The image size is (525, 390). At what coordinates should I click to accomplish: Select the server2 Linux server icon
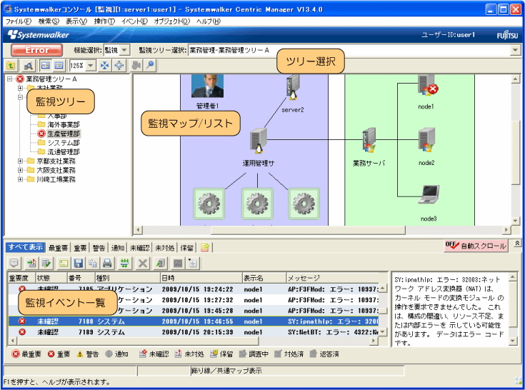coord(293,91)
